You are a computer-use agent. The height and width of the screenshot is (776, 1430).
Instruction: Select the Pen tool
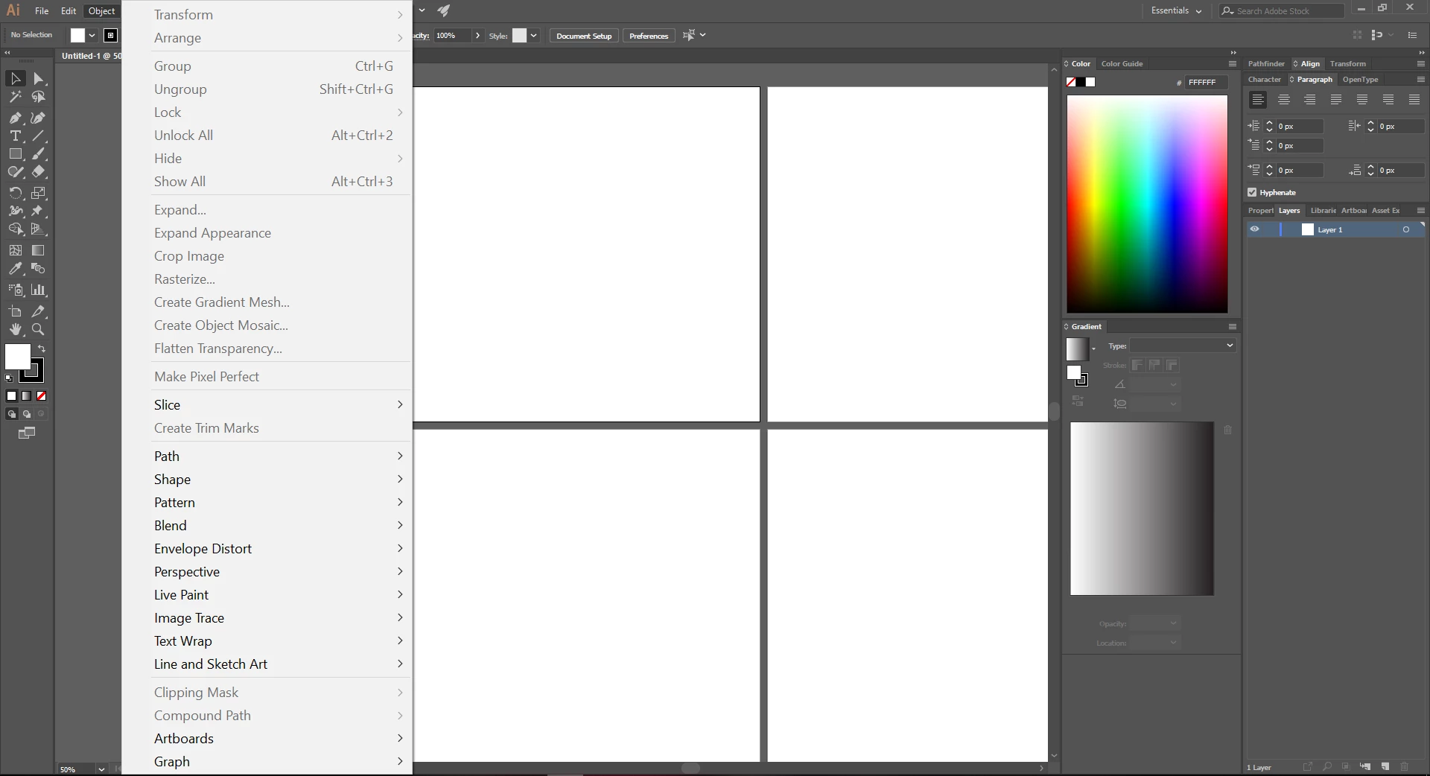click(16, 118)
